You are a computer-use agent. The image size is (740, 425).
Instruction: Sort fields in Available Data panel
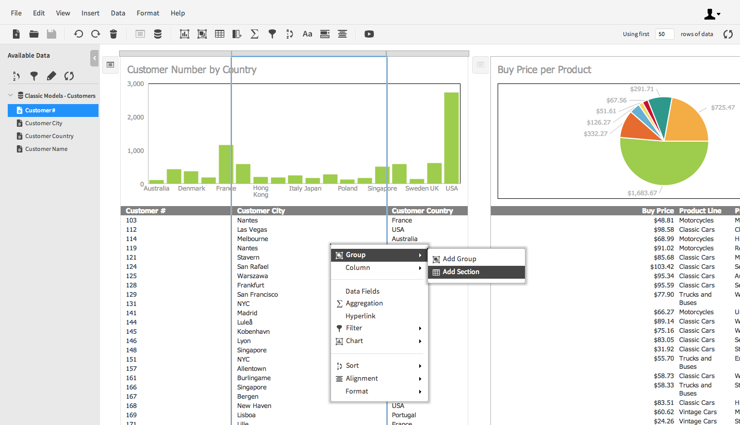point(17,76)
